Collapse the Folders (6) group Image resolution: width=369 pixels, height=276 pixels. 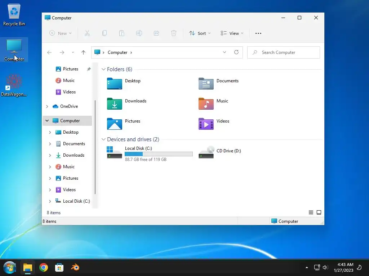point(103,69)
